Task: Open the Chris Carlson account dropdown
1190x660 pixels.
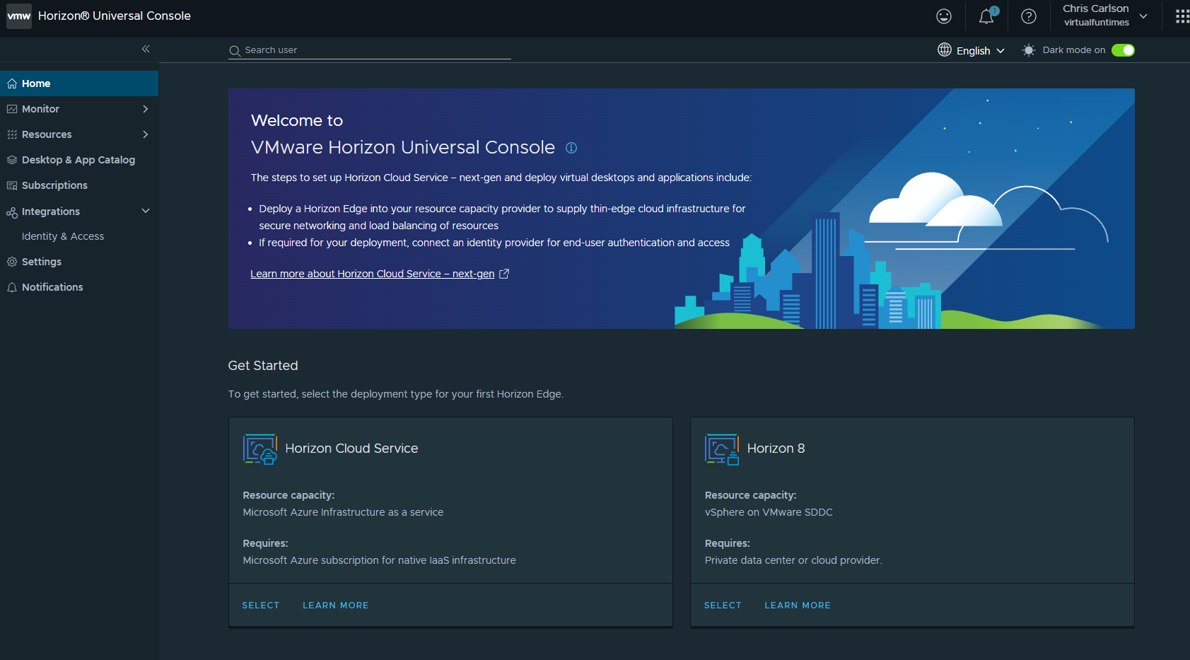Action: tap(1104, 16)
